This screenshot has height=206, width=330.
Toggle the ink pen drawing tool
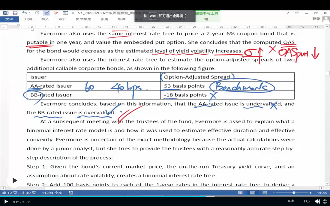(x=46, y=13)
